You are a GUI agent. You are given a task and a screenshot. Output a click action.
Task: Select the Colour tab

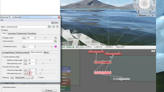pyautogui.click(x=4, y=33)
